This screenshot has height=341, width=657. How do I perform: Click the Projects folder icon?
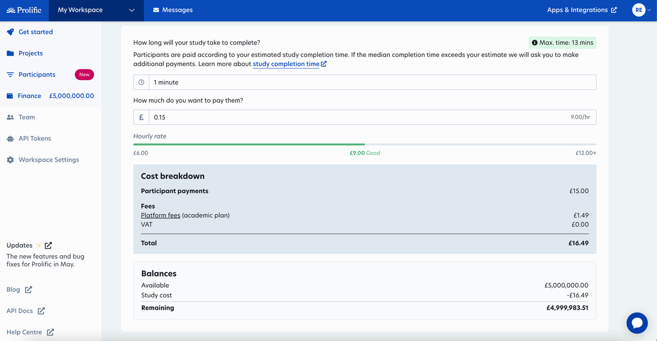pos(10,53)
